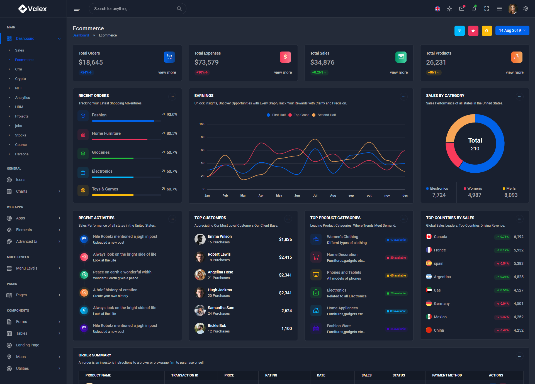Select Analytics in the sidebar menu
Viewport: 535px width, 384px height.
click(x=22, y=97)
